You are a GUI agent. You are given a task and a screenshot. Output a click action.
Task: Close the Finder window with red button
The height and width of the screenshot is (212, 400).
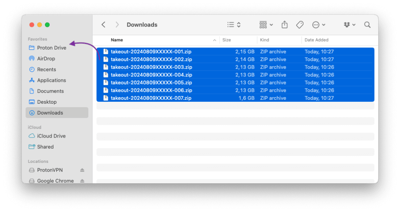[x=32, y=25]
